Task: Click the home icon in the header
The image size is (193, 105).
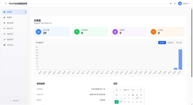Action: click(x=175, y=3)
